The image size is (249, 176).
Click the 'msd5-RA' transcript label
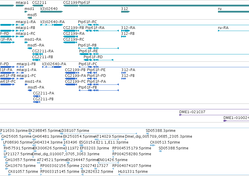coord(36,45)
